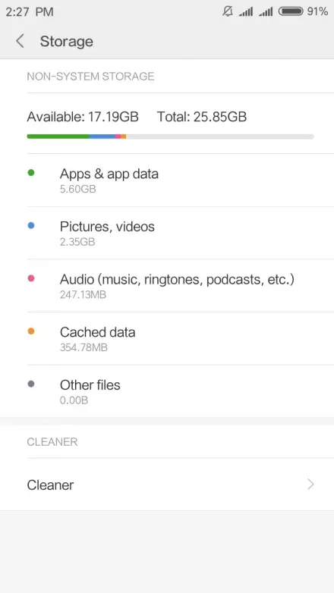334x593 pixels.
Task: Click the green segment of storage bar
Action: (58, 136)
